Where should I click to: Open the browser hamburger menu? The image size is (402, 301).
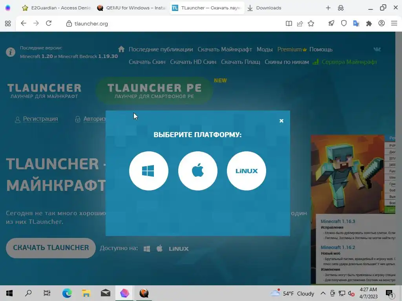394,24
